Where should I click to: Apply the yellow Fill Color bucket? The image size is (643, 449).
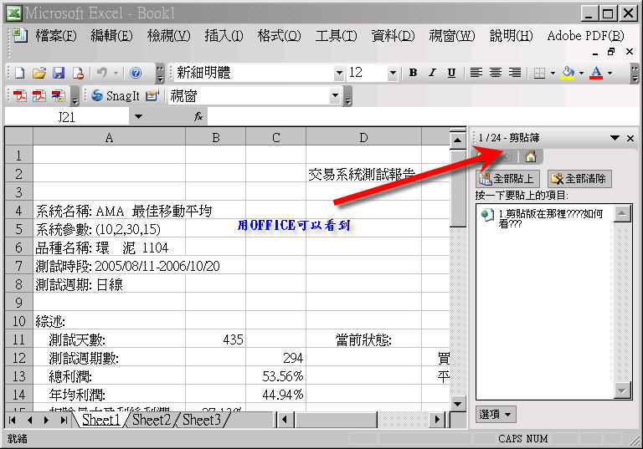[568, 73]
